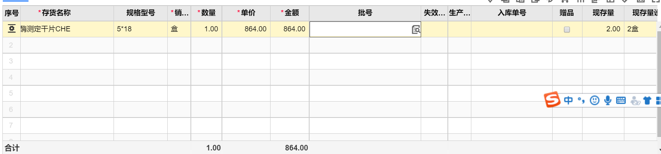Click the 批号 input field in row 1
The image size is (661, 154).
pyautogui.click(x=360, y=29)
